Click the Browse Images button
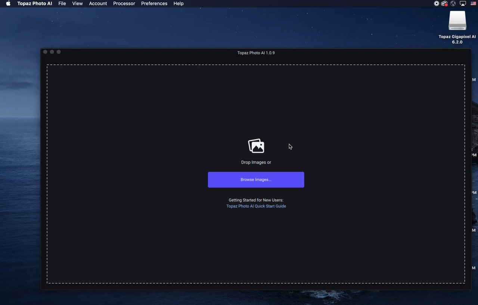Screen dimensions: 478x305 tap(256, 180)
